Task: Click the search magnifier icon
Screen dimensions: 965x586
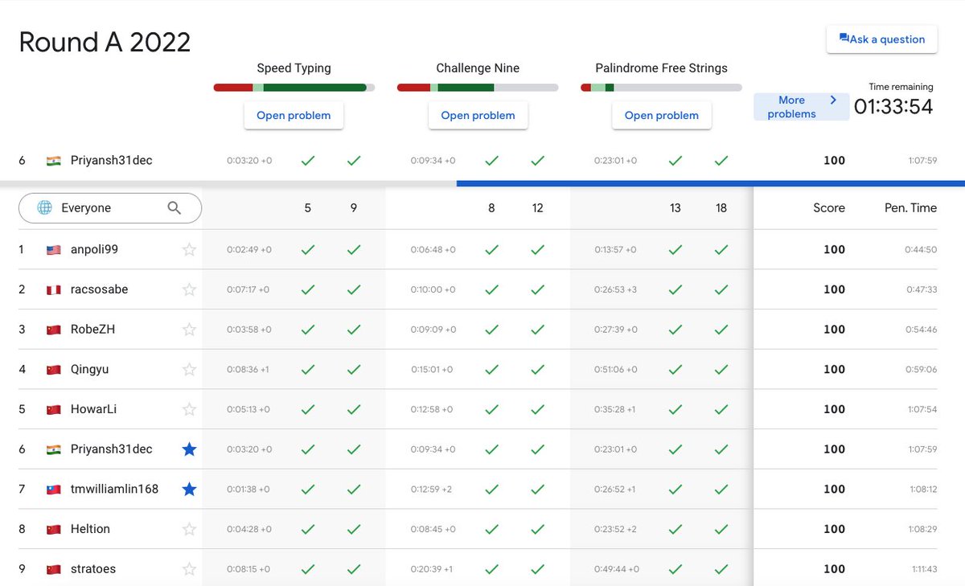Action: pos(175,208)
